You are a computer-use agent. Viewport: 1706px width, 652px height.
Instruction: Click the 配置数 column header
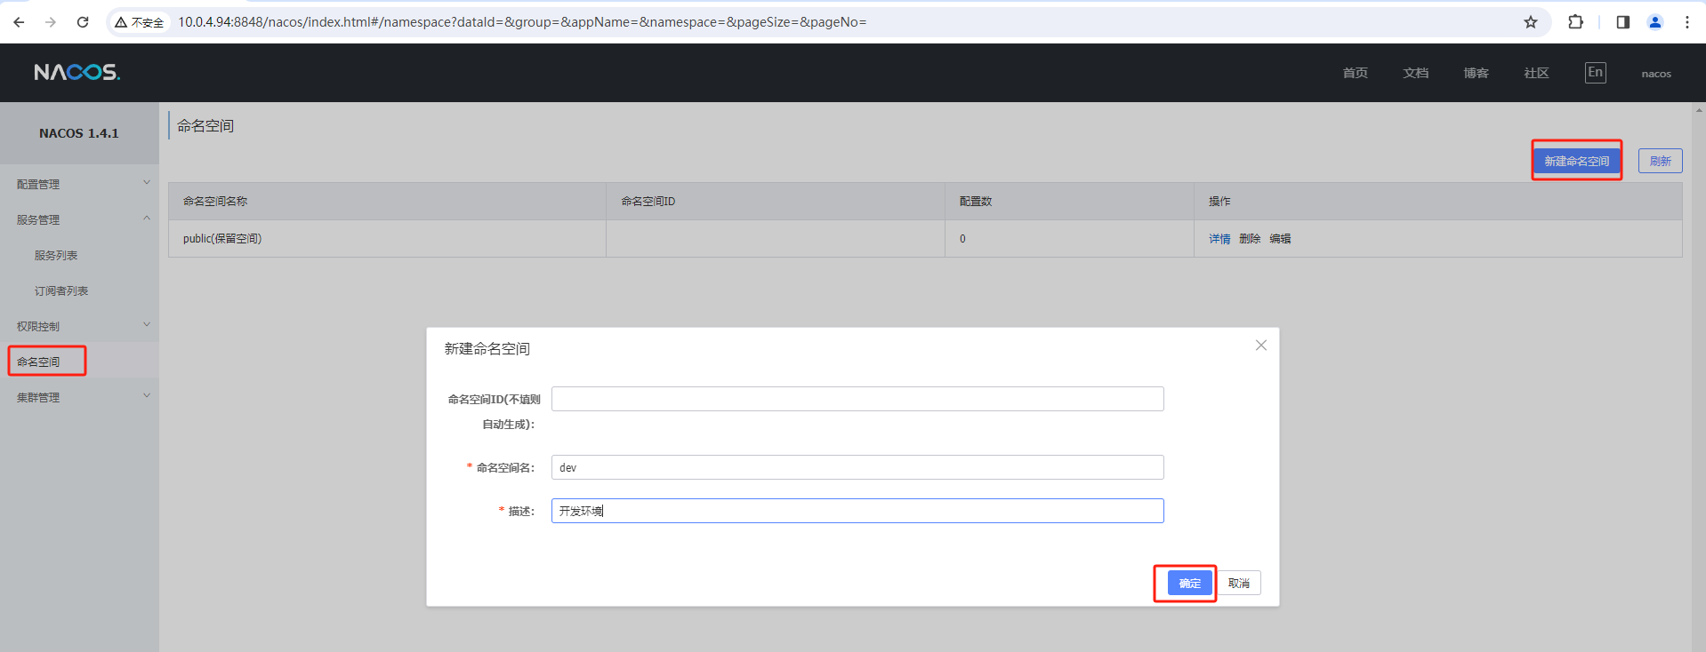click(x=1069, y=202)
